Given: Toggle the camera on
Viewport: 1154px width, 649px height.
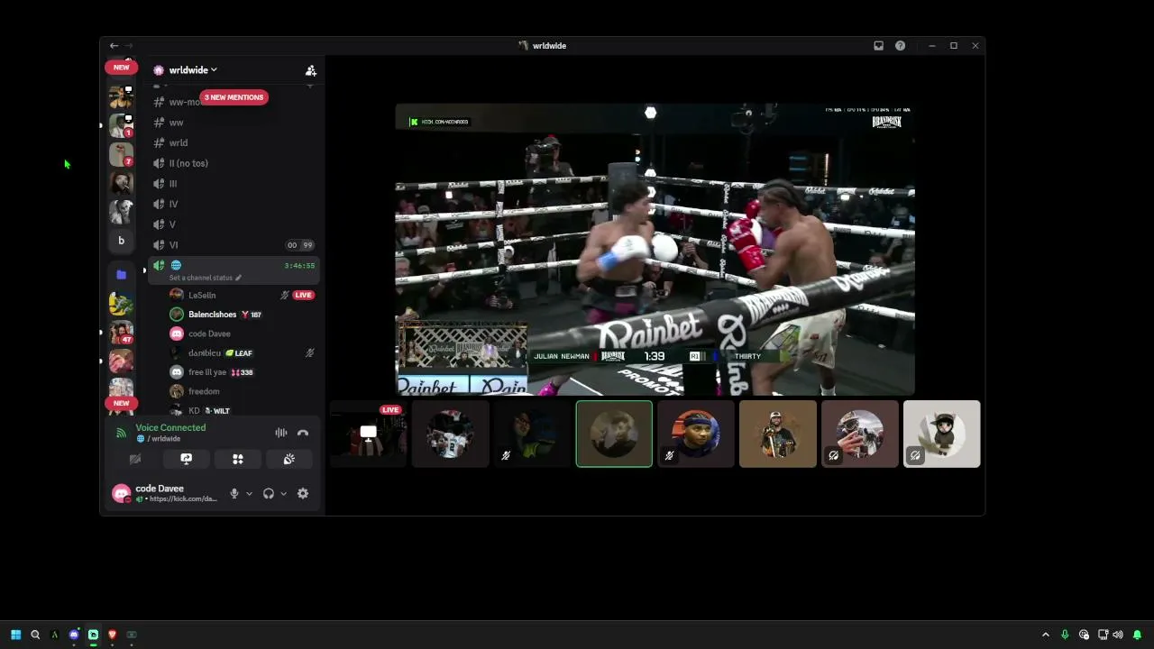Looking at the screenshot, I should [x=135, y=459].
